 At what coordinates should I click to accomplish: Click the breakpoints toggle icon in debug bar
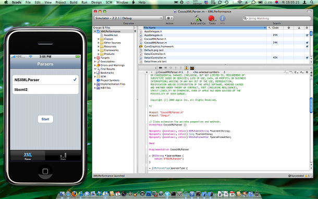[x=186, y=68]
